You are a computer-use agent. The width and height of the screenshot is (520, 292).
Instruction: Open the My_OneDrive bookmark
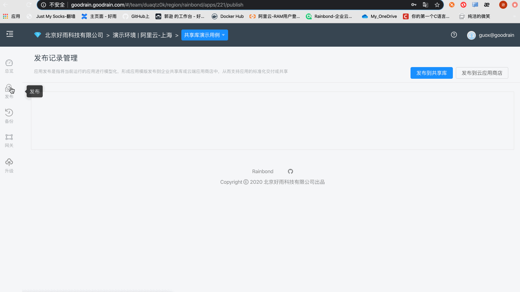pyautogui.click(x=380, y=16)
